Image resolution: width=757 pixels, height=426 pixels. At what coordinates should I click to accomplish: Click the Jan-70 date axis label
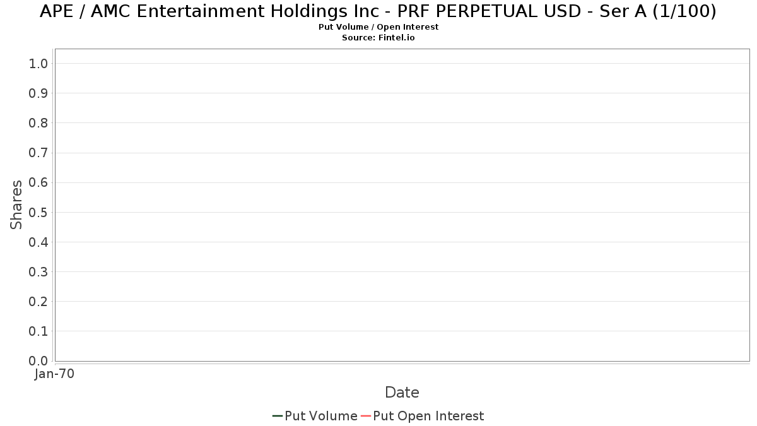(55, 374)
